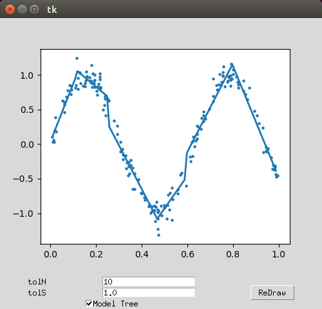322x309 pixels.
Task: Click the −0.5 tick label on y-axis
Action: click(x=23, y=179)
